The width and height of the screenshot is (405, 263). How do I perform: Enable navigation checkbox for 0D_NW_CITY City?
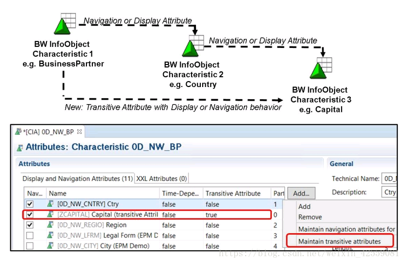coord(30,246)
